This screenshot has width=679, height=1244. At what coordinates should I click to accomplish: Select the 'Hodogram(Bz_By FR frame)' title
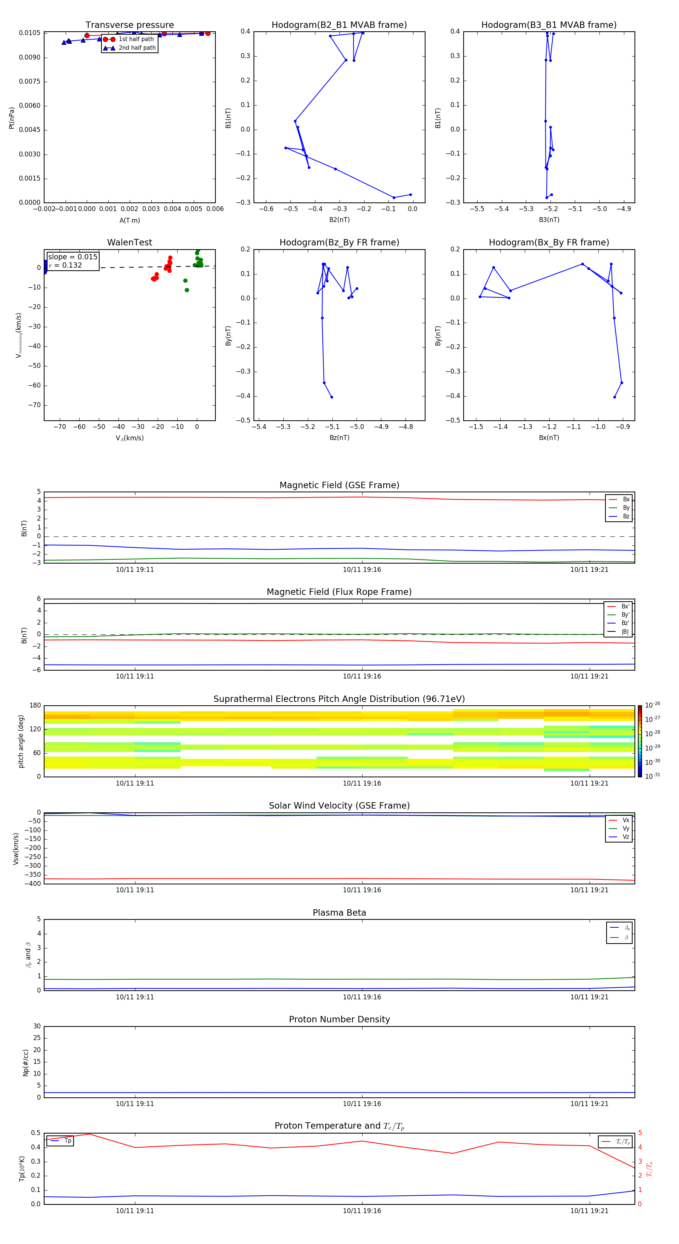pos(339,242)
